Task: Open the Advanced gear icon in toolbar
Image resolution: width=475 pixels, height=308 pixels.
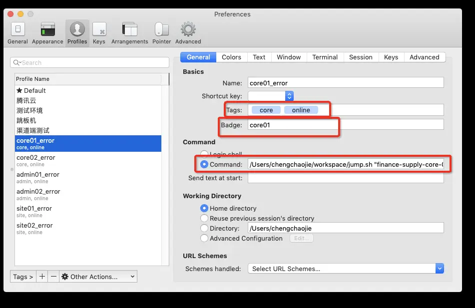Action: 188,33
